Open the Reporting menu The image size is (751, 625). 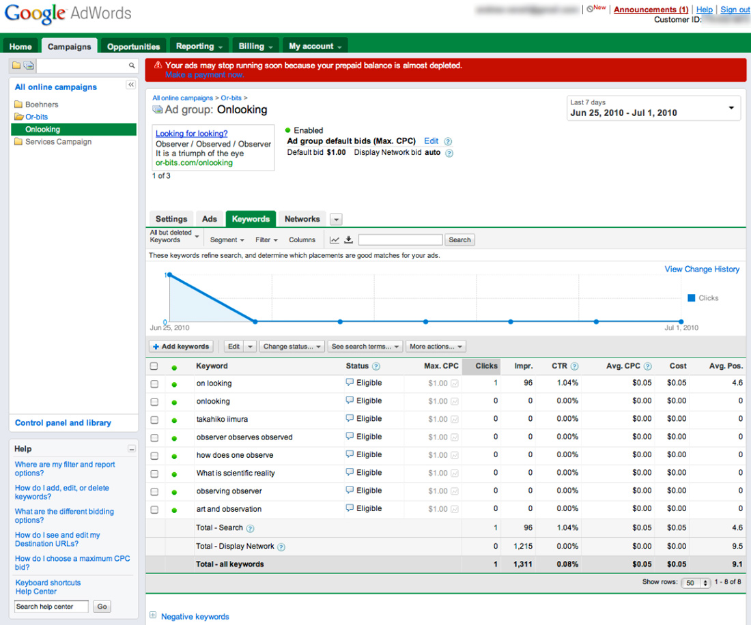pyautogui.click(x=199, y=46)
